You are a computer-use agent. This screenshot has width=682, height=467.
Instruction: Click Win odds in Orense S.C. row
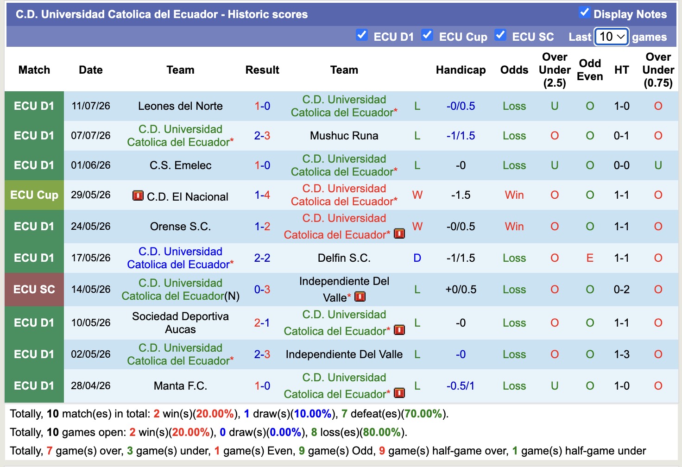514,227
